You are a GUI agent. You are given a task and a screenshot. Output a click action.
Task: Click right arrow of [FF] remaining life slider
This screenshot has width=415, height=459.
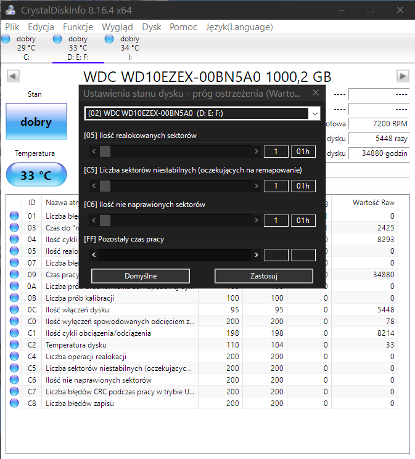tap(256, 255)
